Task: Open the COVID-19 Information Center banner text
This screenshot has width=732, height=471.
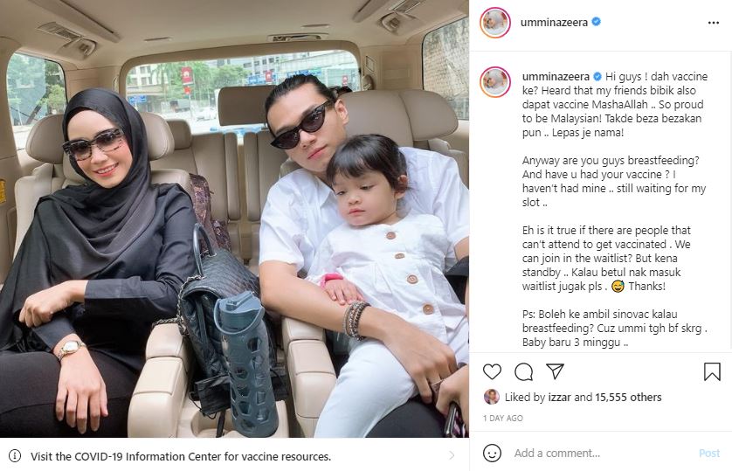Action: [181, 456]
